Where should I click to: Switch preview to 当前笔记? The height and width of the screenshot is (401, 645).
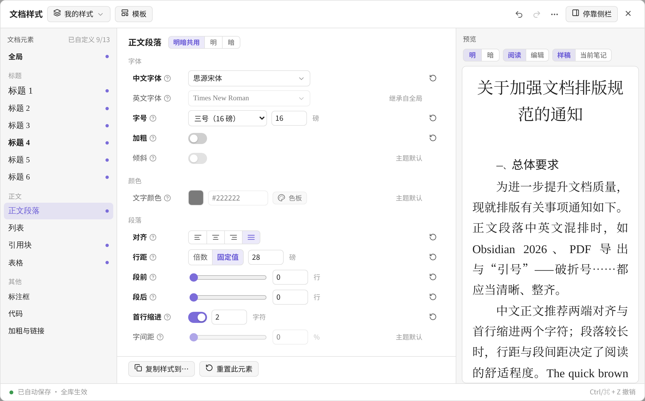tap(593, 55)
